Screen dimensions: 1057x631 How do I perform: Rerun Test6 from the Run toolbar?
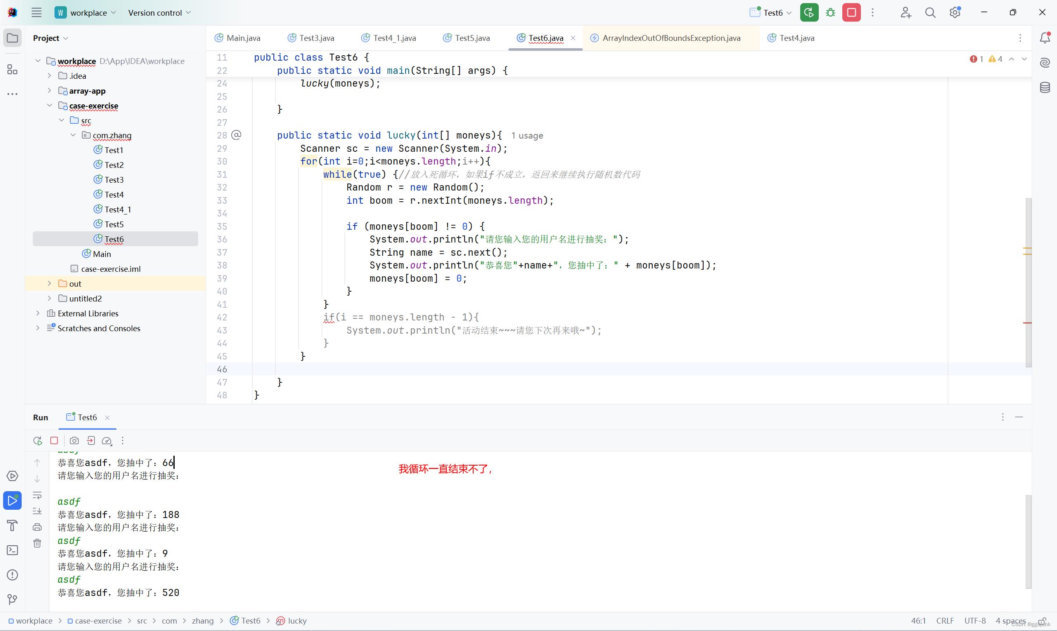point(38,441)
